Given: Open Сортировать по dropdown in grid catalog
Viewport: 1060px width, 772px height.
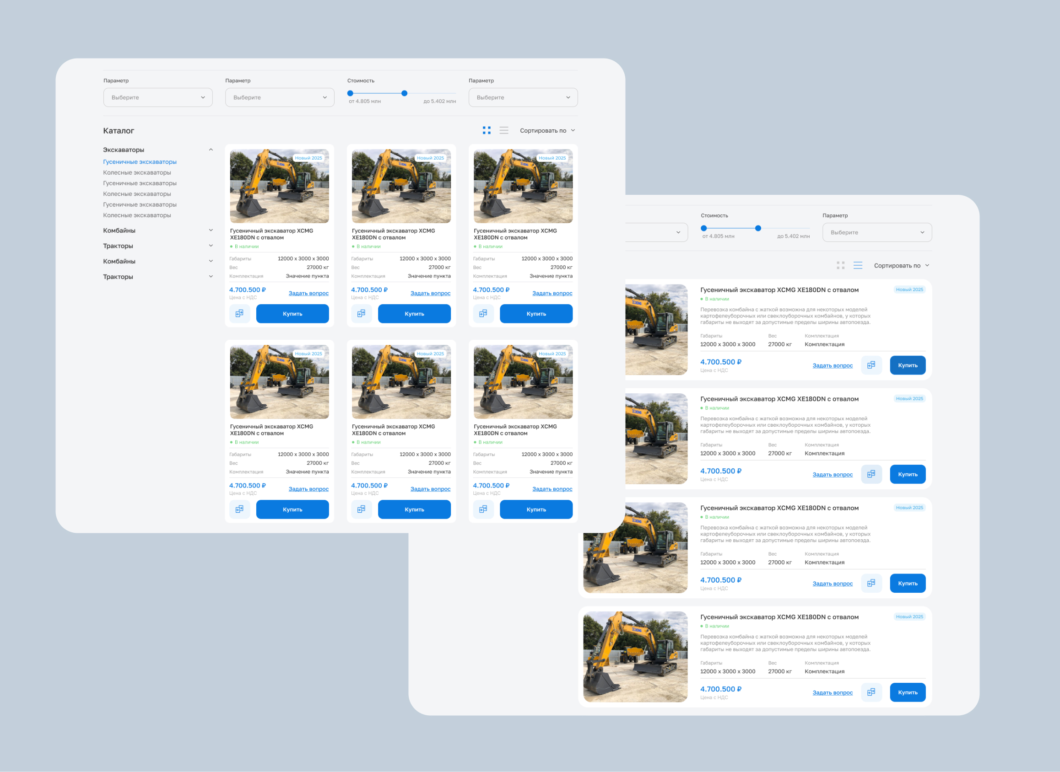Looking at the screenshot, I should pyautogui.click(x=547, y=130).
